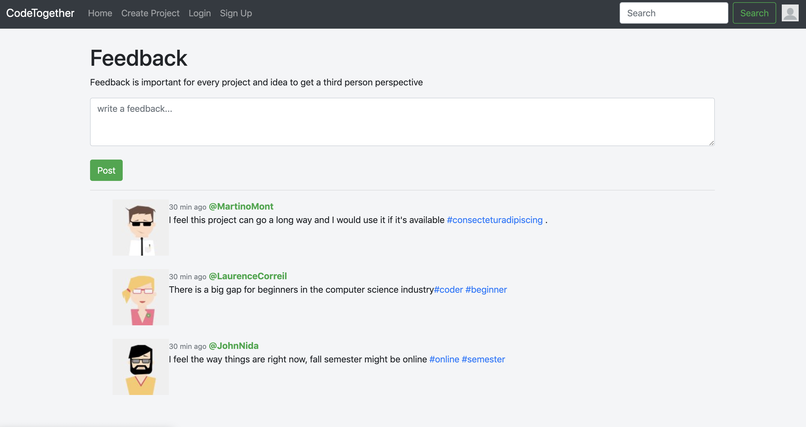Screen dimensions: 806x427
Task: Open the #online hashtag
Action: click(444, 359)
